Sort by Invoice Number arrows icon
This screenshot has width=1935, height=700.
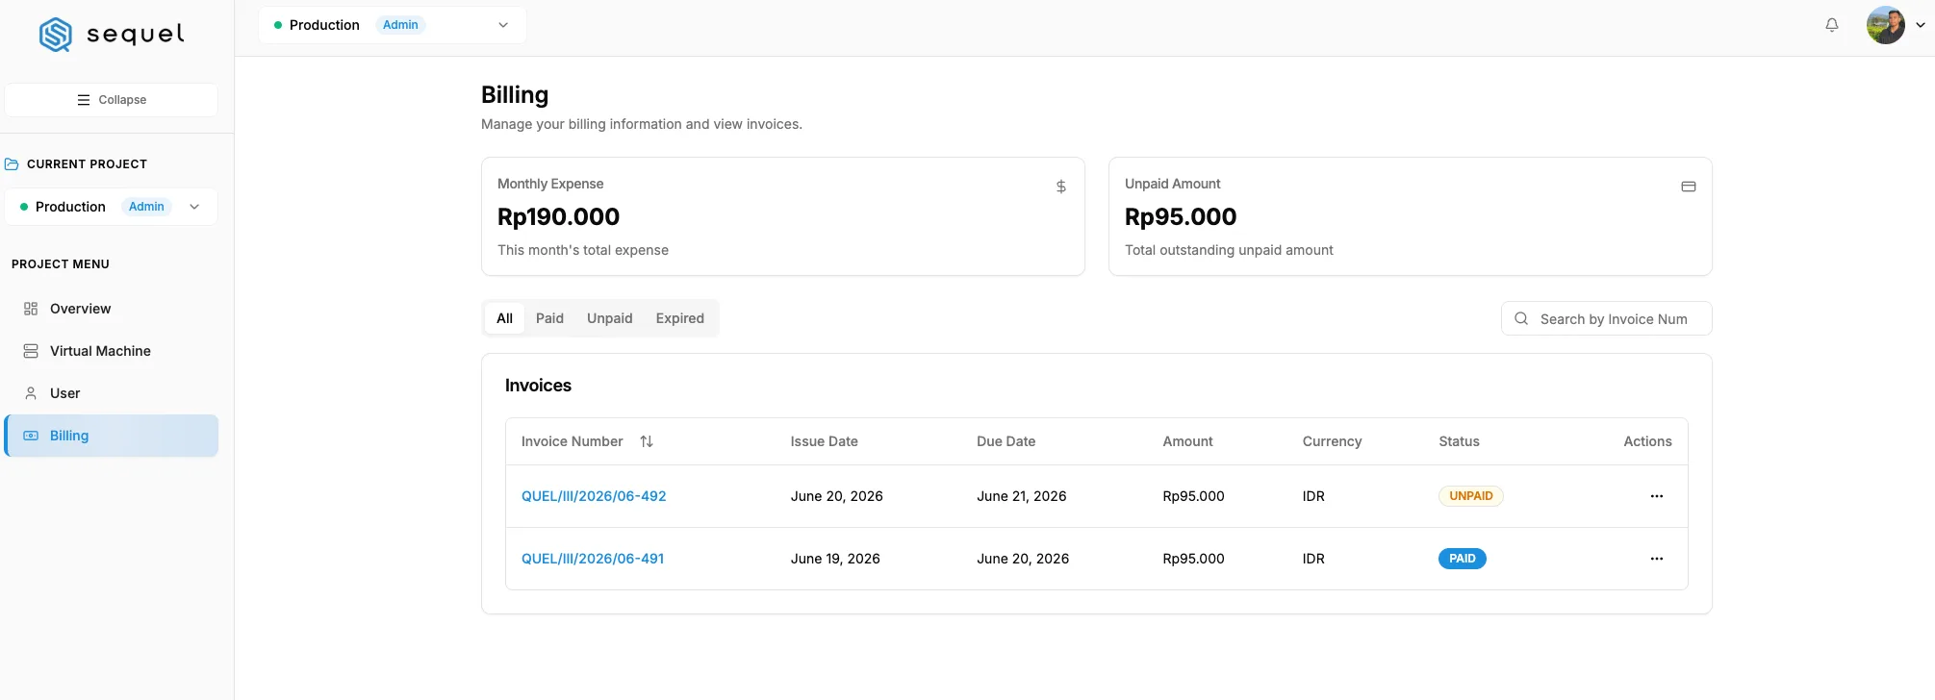[647, 441]
